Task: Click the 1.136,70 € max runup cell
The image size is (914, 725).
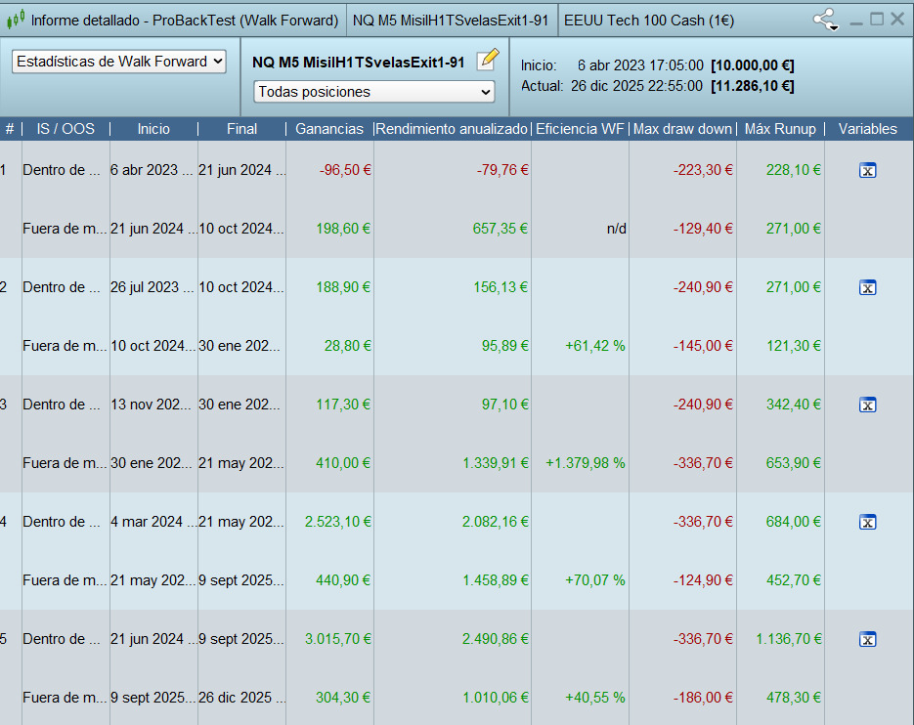Action: [789, 639]
